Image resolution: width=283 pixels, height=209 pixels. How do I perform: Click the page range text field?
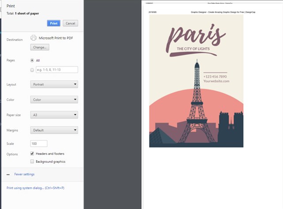pos(57,70)
